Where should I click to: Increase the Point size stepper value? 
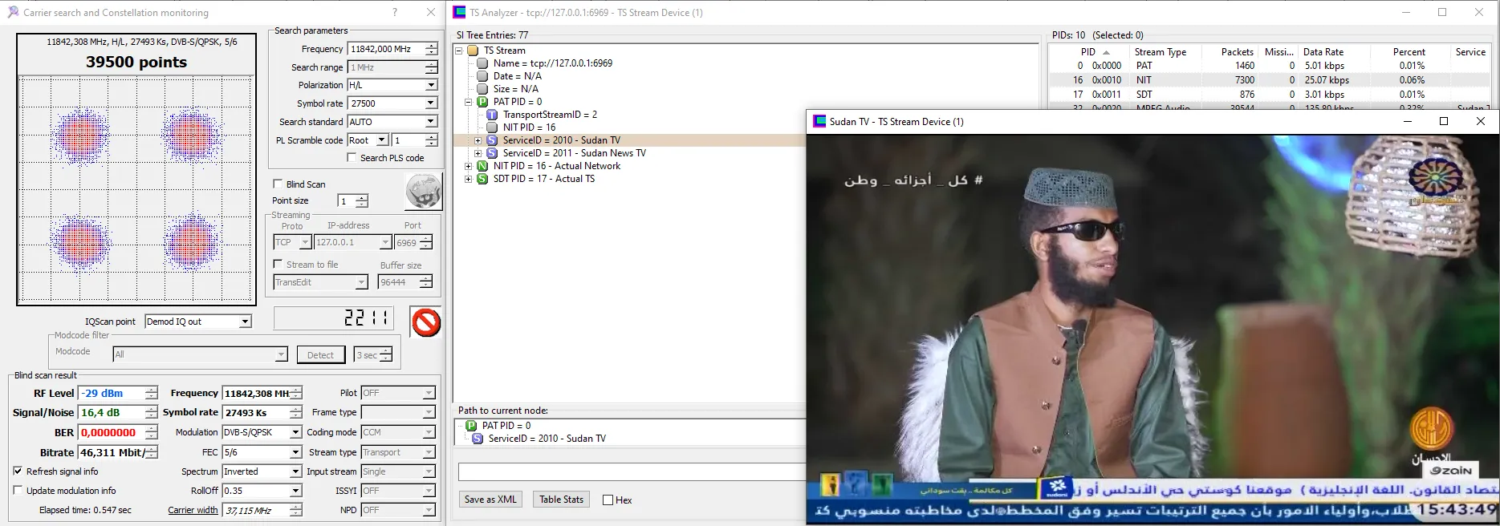tap(363, 197)
